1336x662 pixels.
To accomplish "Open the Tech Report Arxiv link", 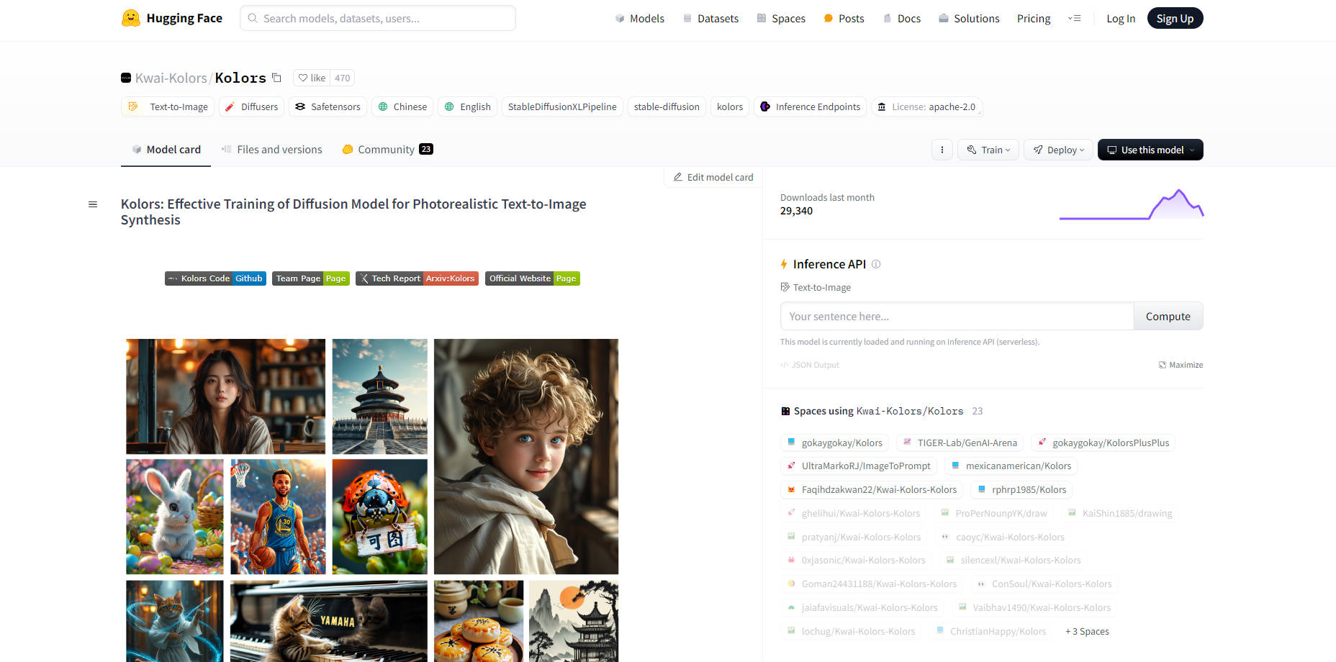I will pos(417,278).
